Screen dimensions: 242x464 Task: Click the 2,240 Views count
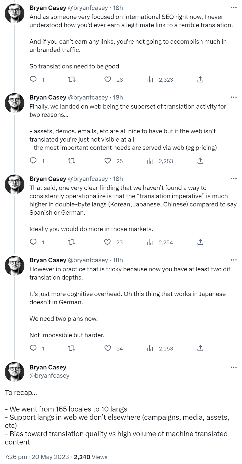(x=90, y=457)
